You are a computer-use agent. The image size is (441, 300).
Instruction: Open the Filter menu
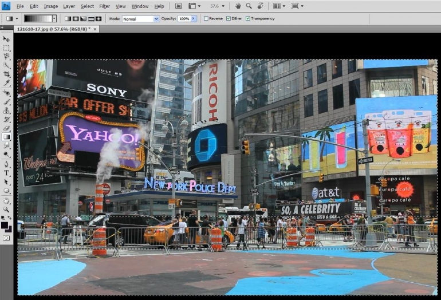(104, 6)
